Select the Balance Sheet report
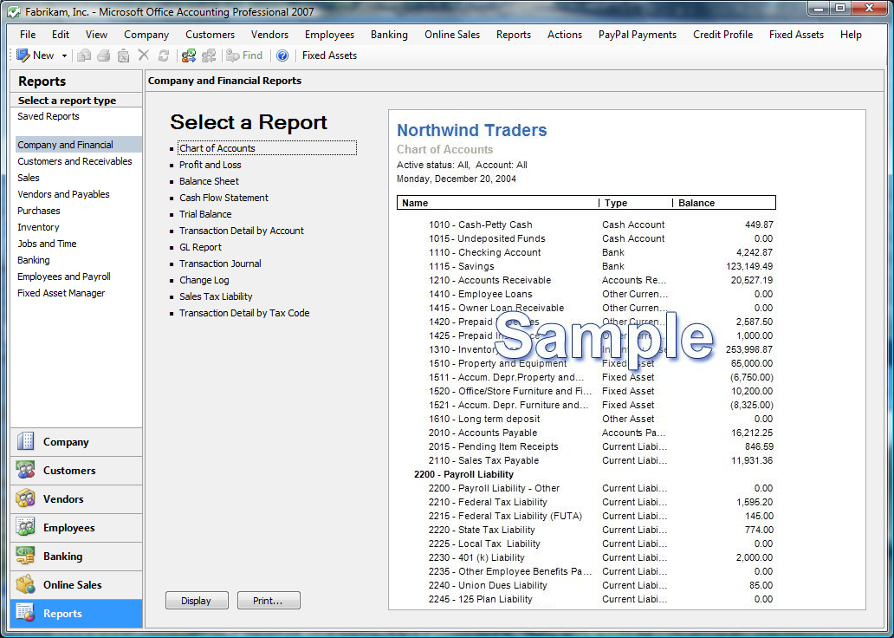894x638 pixels. click(x=210, y=181)
